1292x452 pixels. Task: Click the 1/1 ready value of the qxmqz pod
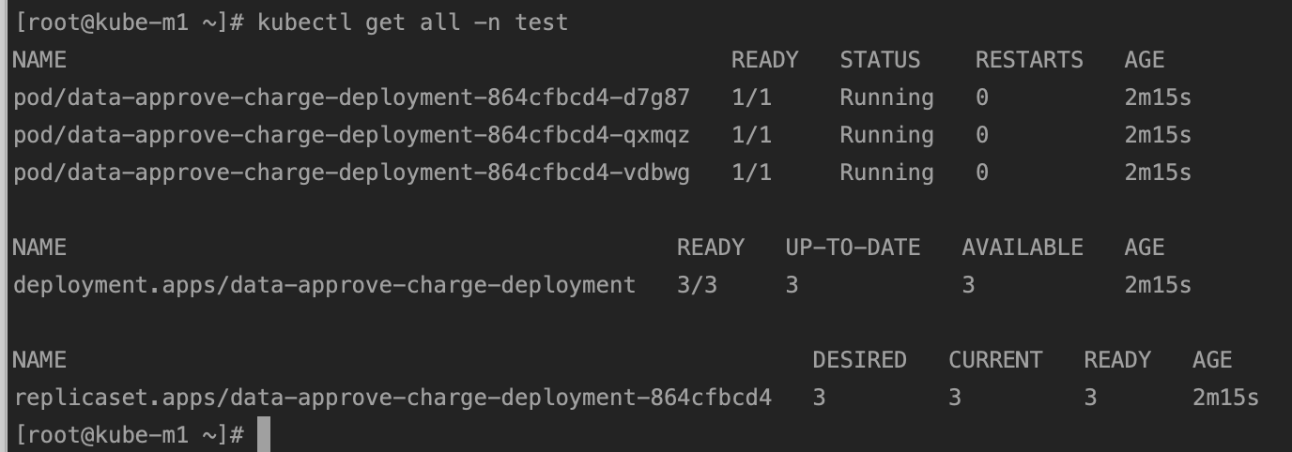coord(751,135)
